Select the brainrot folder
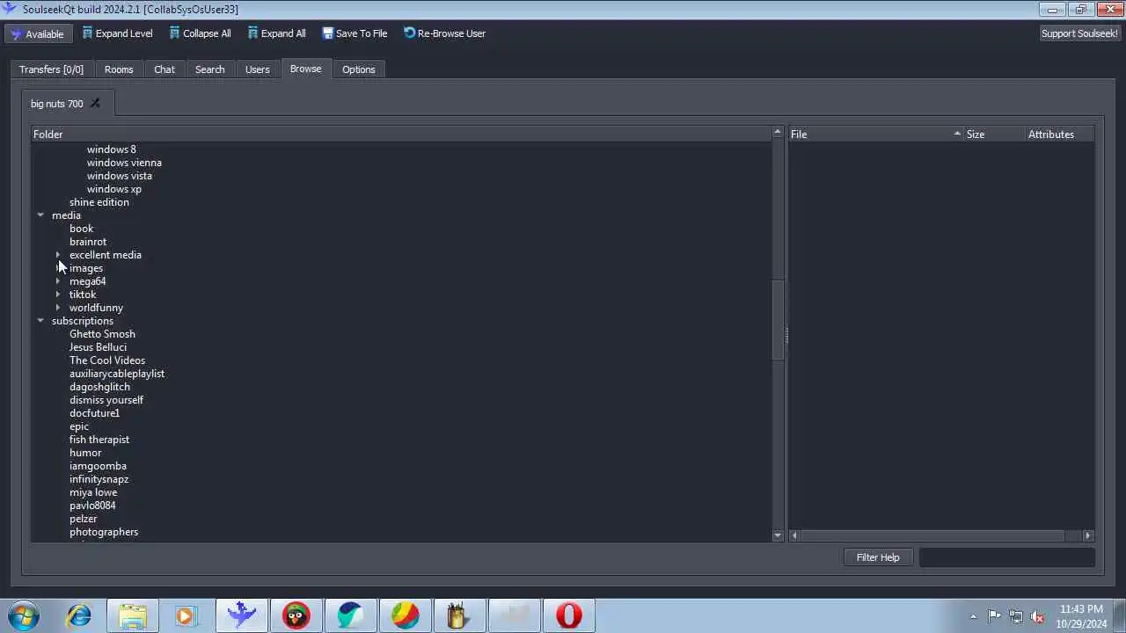 click(x=88, y=242)
